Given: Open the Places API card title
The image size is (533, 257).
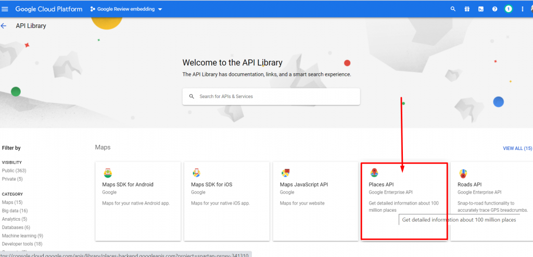Looking at the screenshot, I should [x=381, y=185].
